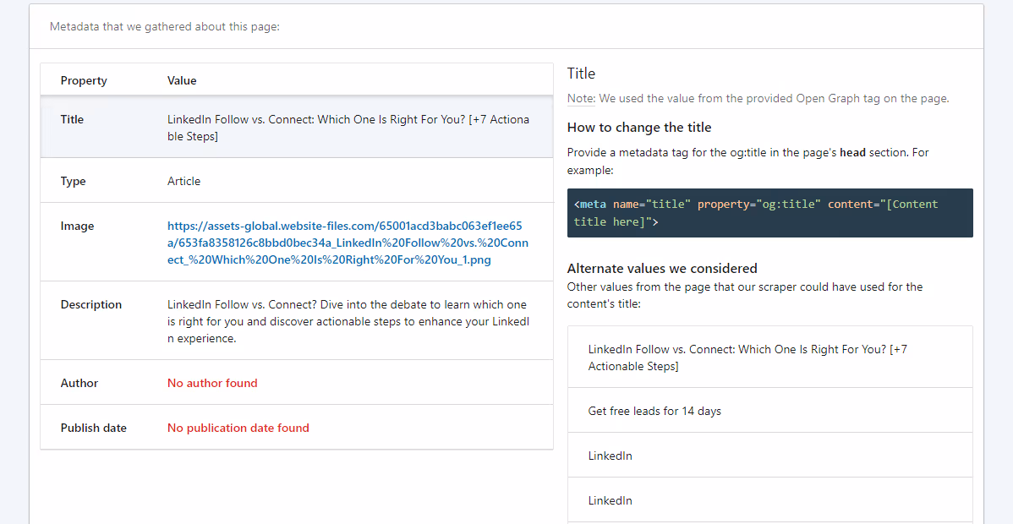Click the underlined "Note" label
Image resolution: width=1013 pixels, height=524 pixels.
pos(579,98)
